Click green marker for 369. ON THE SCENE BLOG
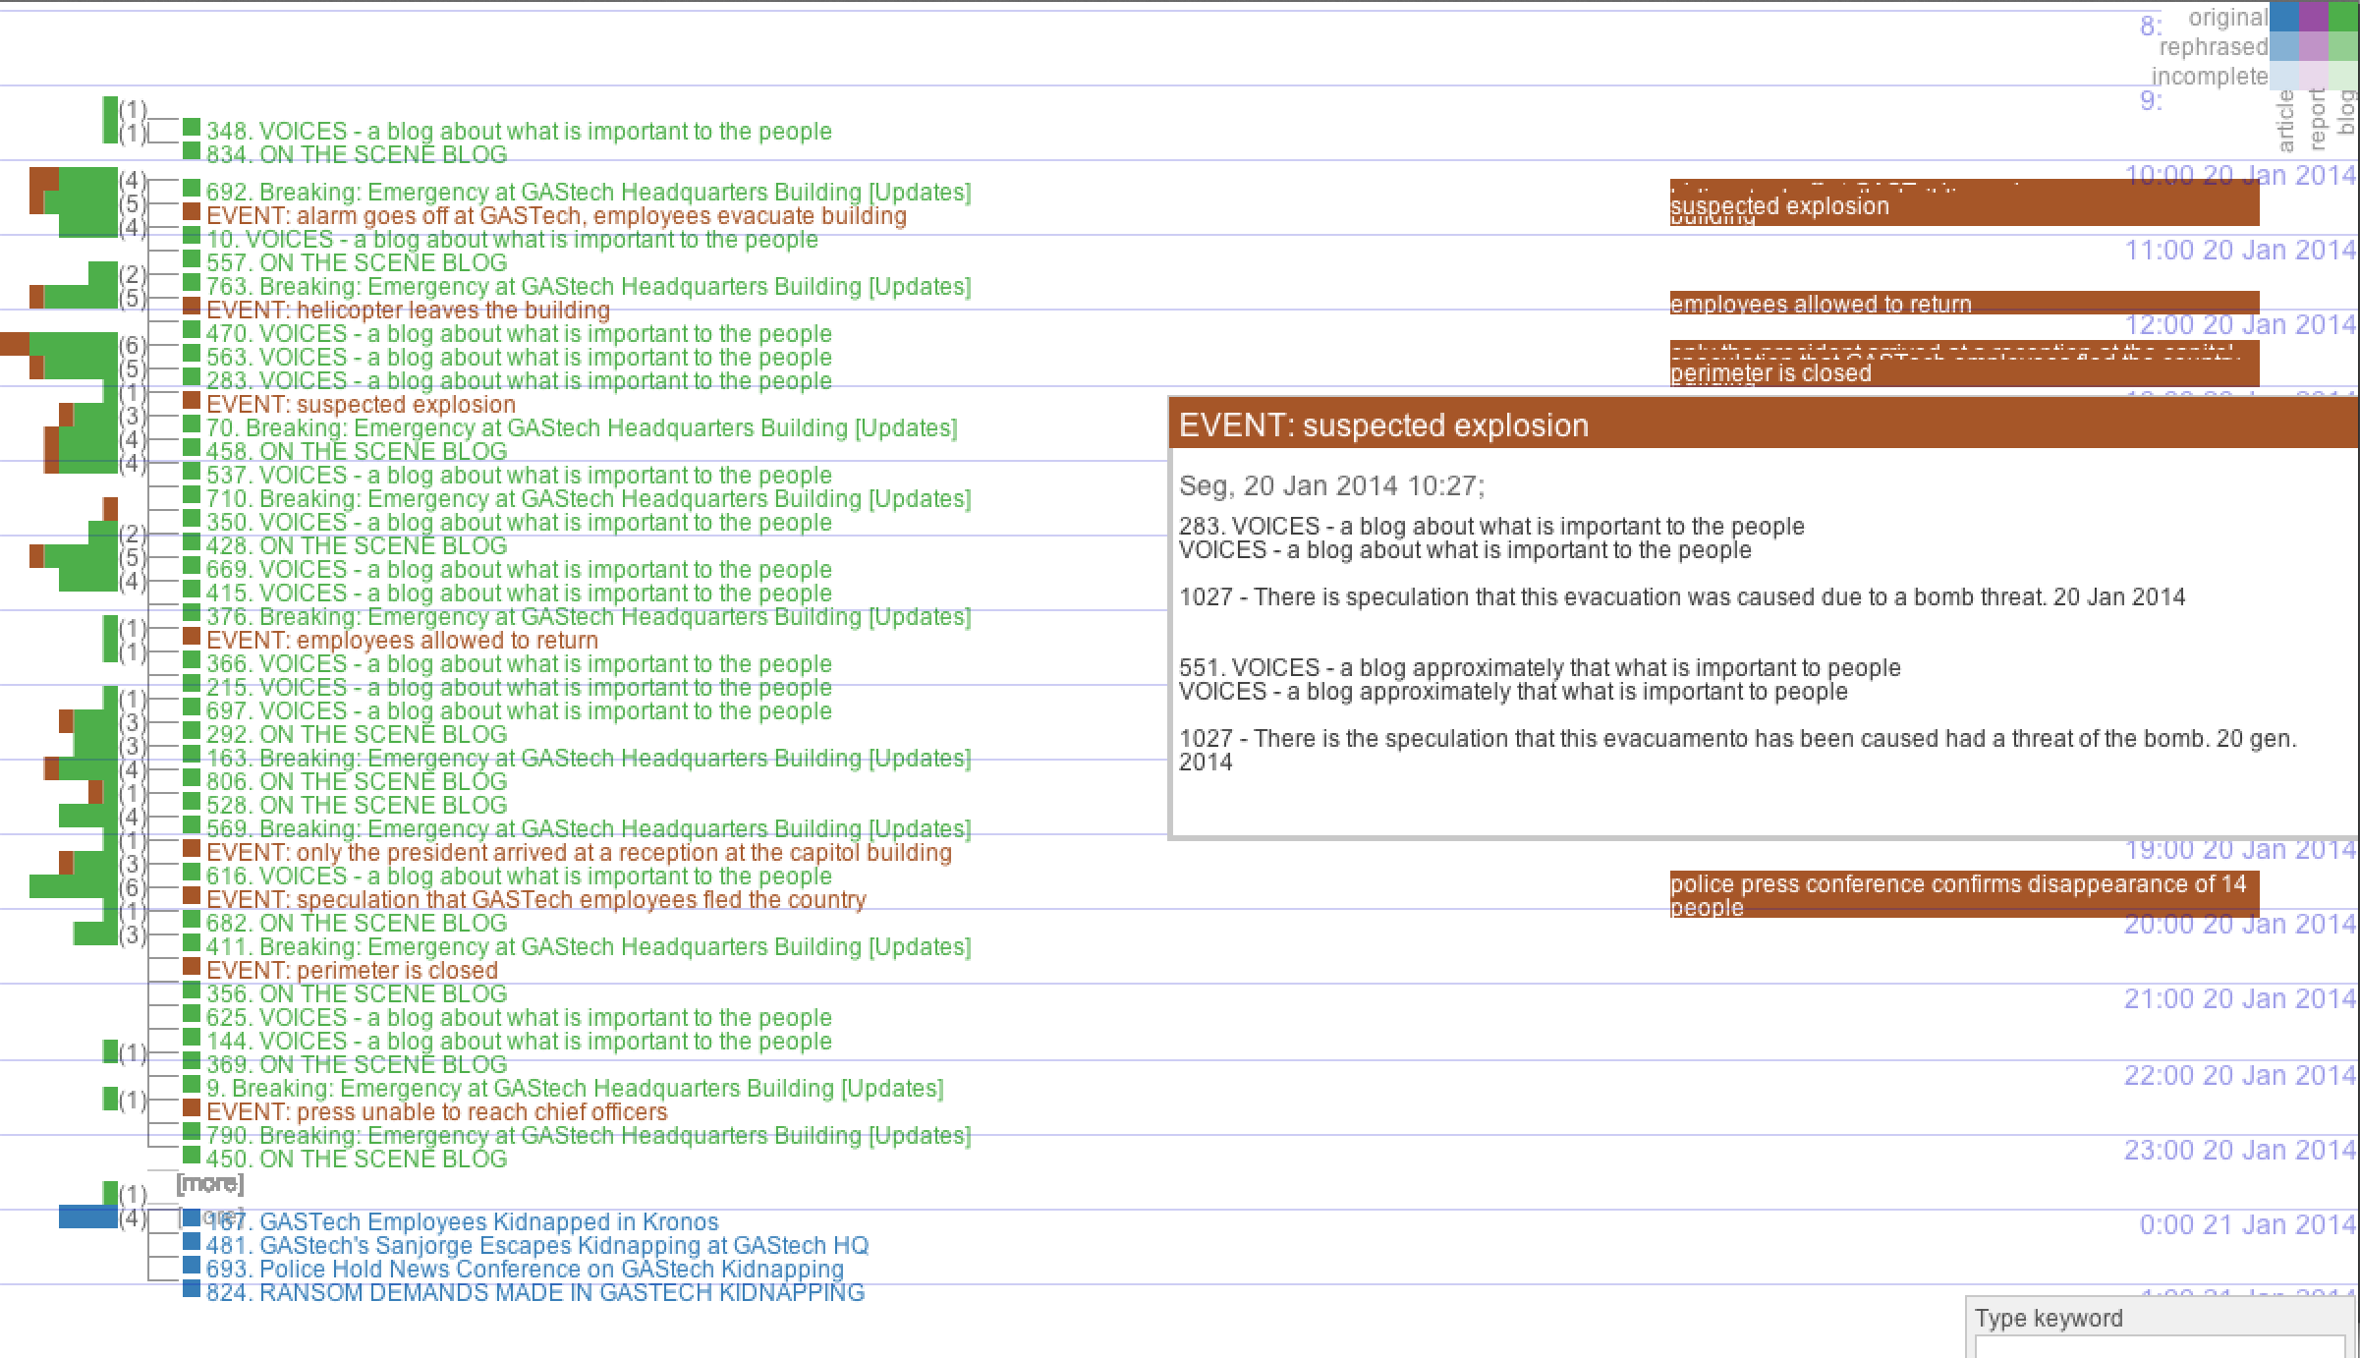 pos(192,1061)
